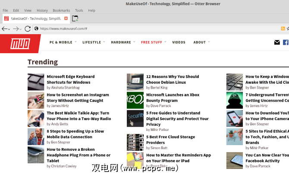Go to HARDWARE section

(121, 42)
